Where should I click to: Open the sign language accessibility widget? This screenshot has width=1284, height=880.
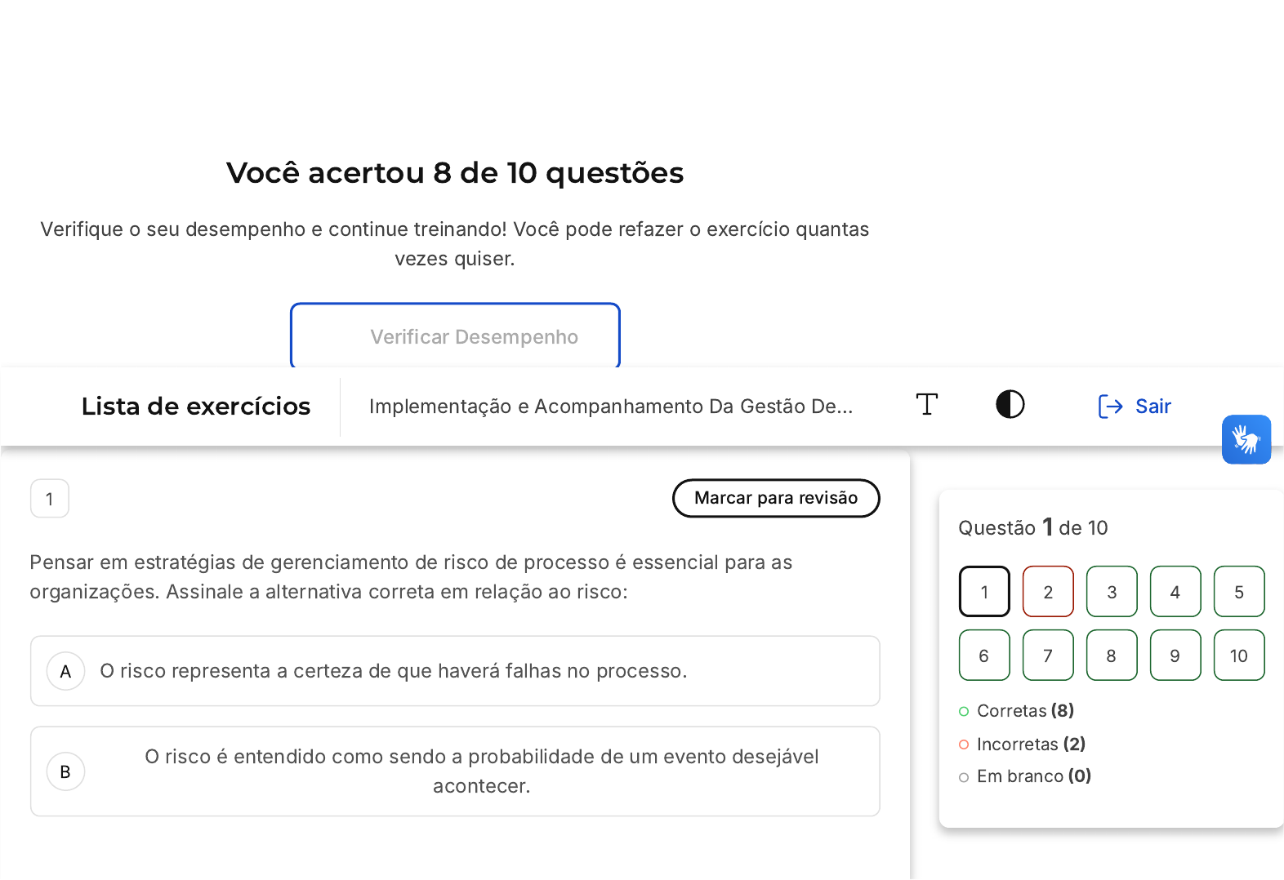(1246, 439)
